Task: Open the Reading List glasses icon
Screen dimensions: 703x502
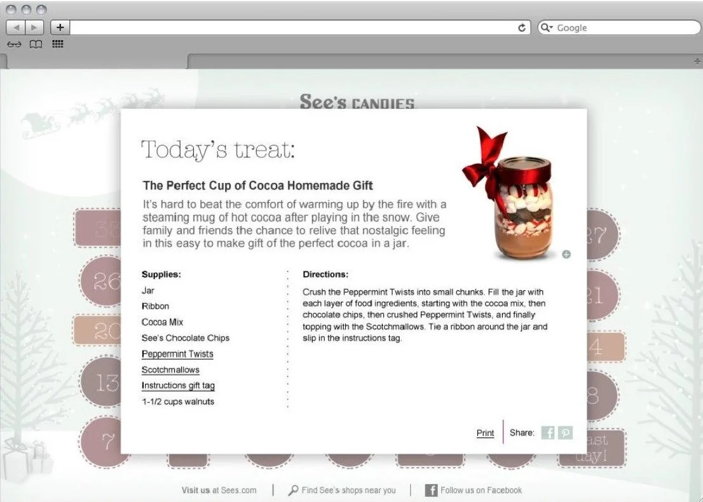Action: click(15, 44)
